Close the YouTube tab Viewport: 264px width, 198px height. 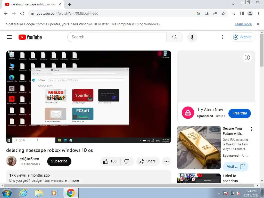point(60,5)
